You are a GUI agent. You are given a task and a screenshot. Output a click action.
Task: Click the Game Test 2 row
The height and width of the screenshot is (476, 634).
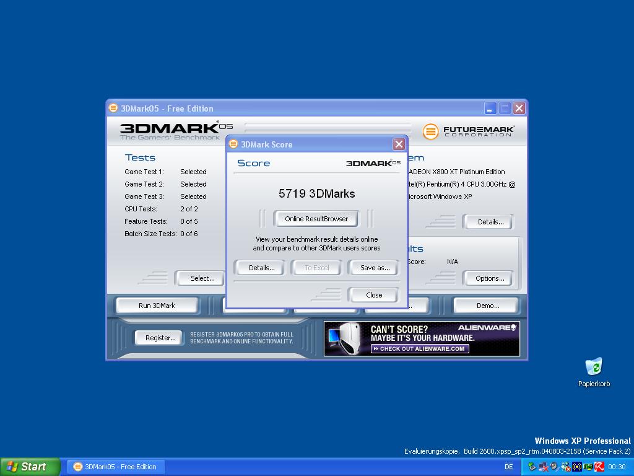tap(165, 184)
